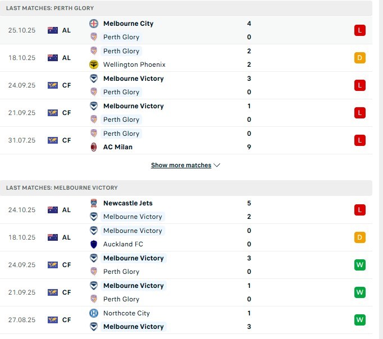
Task: Click the CF competition label on 27.08.25
Action: [66, 320]
